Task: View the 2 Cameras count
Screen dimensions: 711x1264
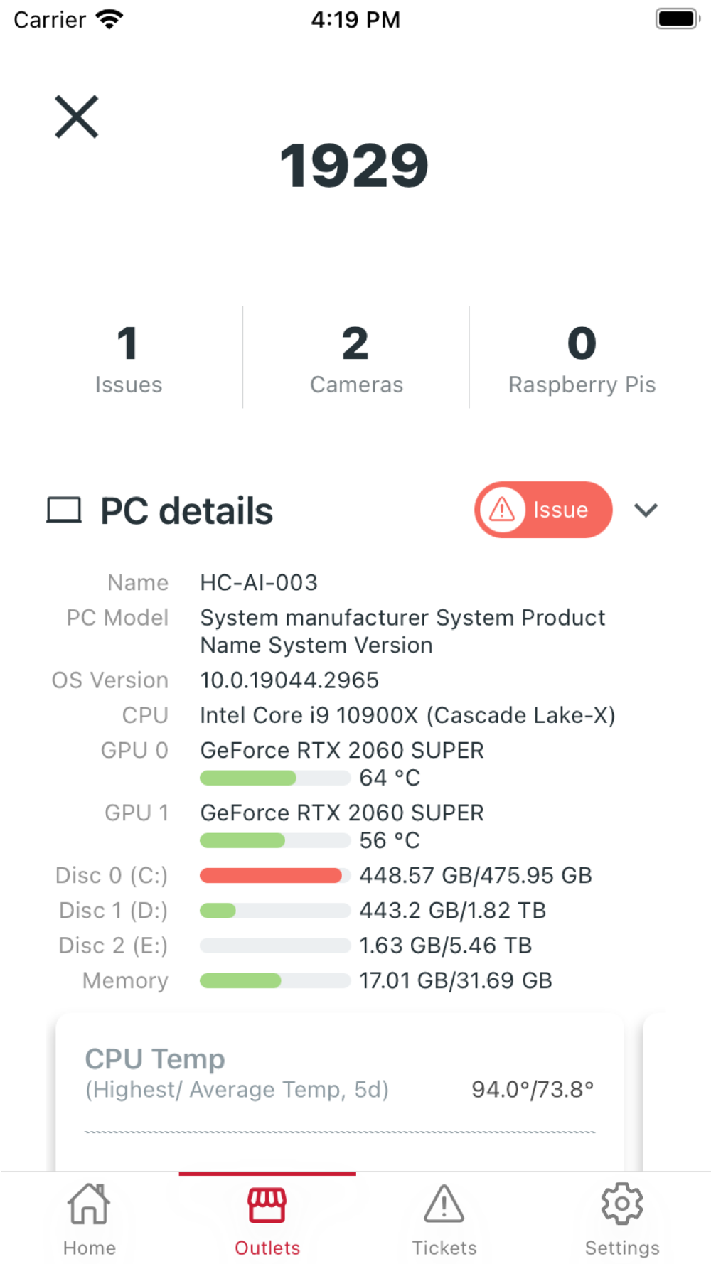Action: 356,358
